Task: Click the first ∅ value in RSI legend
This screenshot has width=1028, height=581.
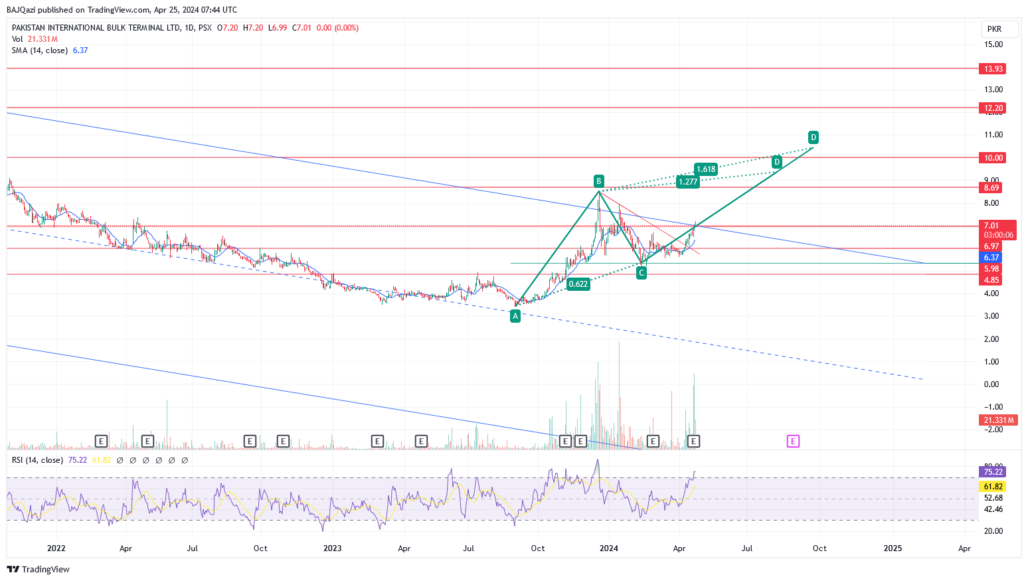Action: tap(120, 460)
